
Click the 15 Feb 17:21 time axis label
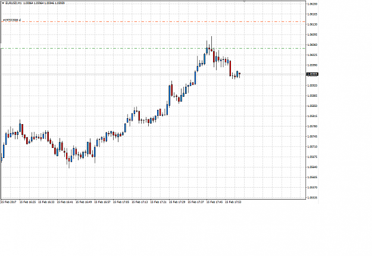click(158, 202)
